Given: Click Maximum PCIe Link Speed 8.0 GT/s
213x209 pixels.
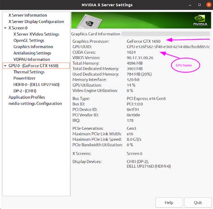Looking at the screenshot, I should (134, 140).
